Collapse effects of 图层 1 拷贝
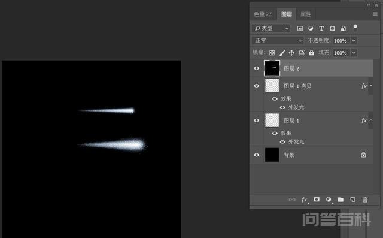This screenshot has width=383, height=238. click(x=371, y=86)
